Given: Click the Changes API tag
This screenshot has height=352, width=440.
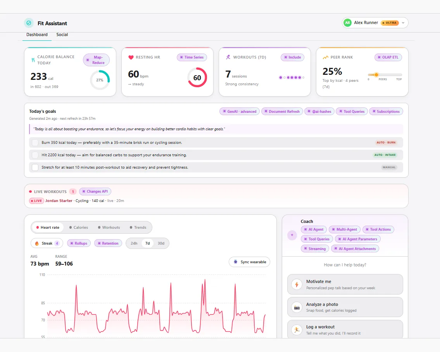Looking at the screenshot, I should [95, 192].
